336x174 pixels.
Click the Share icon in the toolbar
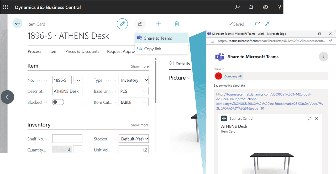click(x=140, y=24)
